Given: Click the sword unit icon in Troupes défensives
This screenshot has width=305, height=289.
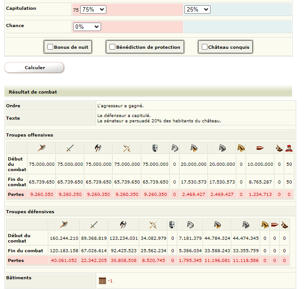Looking at the screenshot, I should pyautogui.click(x=94, y=225).
